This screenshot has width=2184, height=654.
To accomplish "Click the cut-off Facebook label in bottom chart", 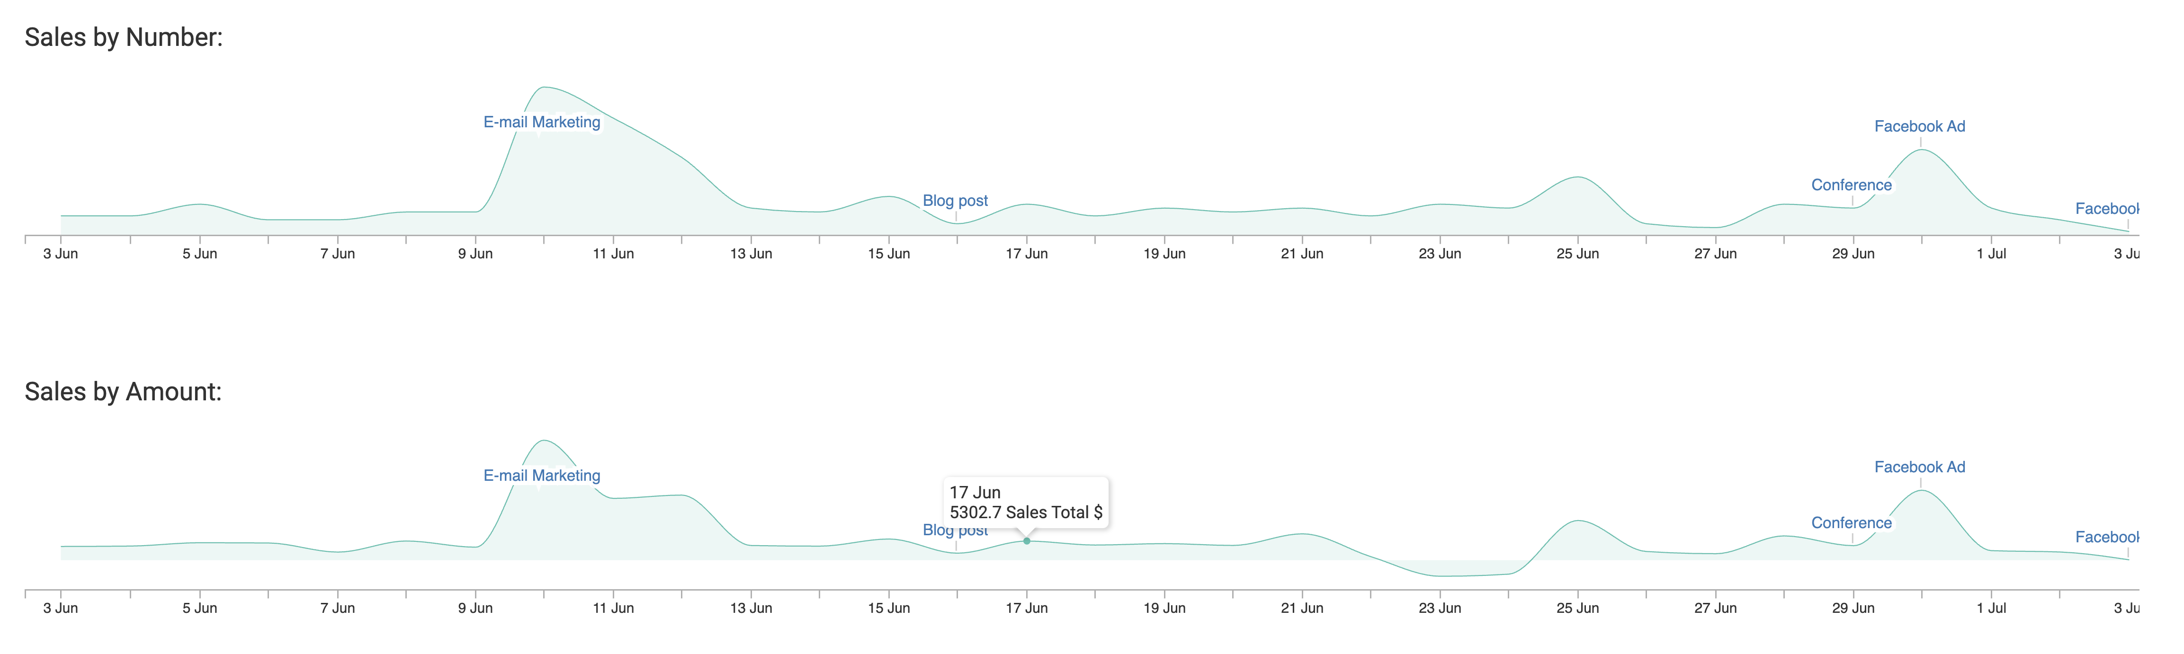I will pyautogui.click(x=2107, y=536).
